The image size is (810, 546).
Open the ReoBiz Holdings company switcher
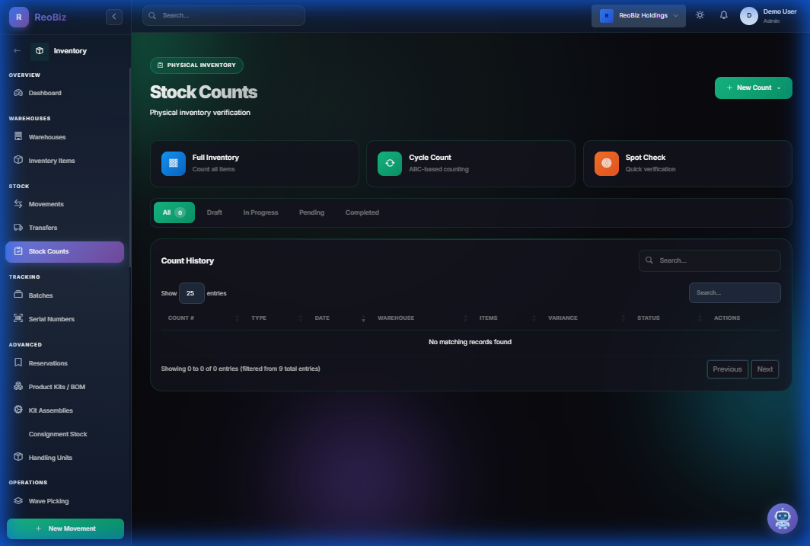point(638,15)
